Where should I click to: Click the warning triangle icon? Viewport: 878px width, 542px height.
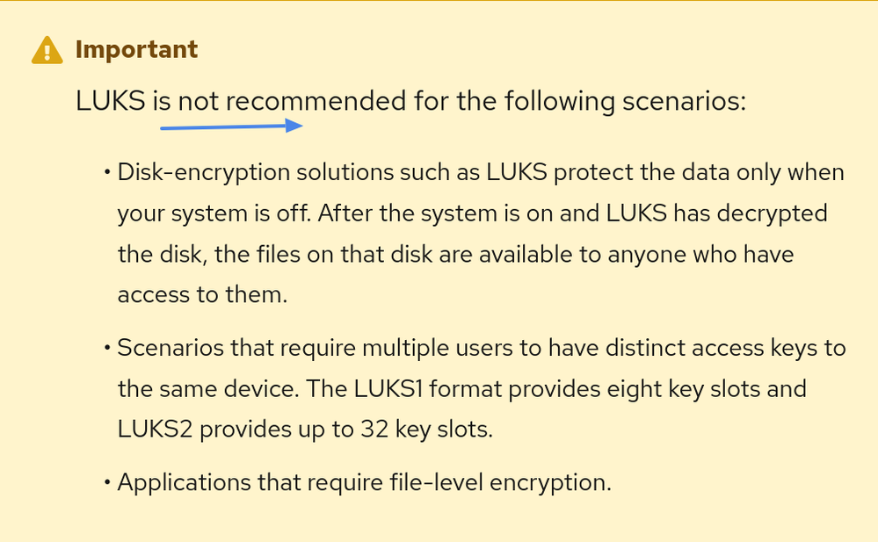47,50
